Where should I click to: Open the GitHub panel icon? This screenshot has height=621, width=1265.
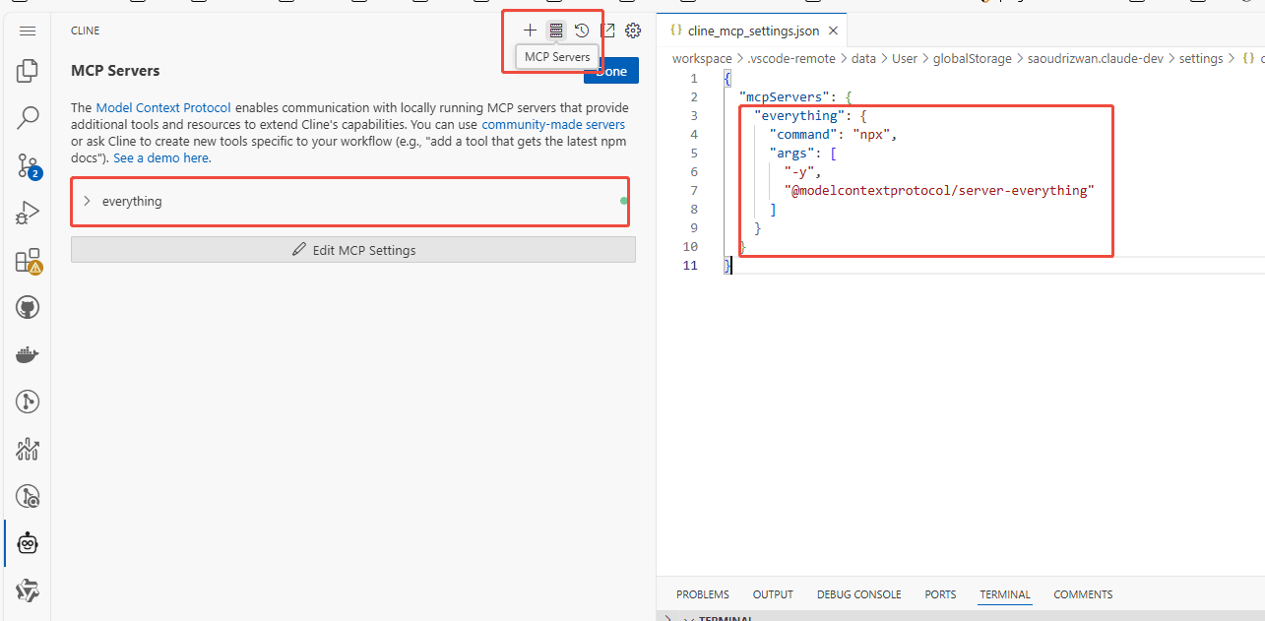pyautogui.click(x=28, y=308)
